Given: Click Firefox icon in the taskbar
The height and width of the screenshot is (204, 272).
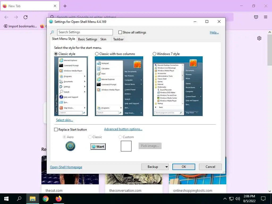Looking at the screenshot, I should pos(59,199).
